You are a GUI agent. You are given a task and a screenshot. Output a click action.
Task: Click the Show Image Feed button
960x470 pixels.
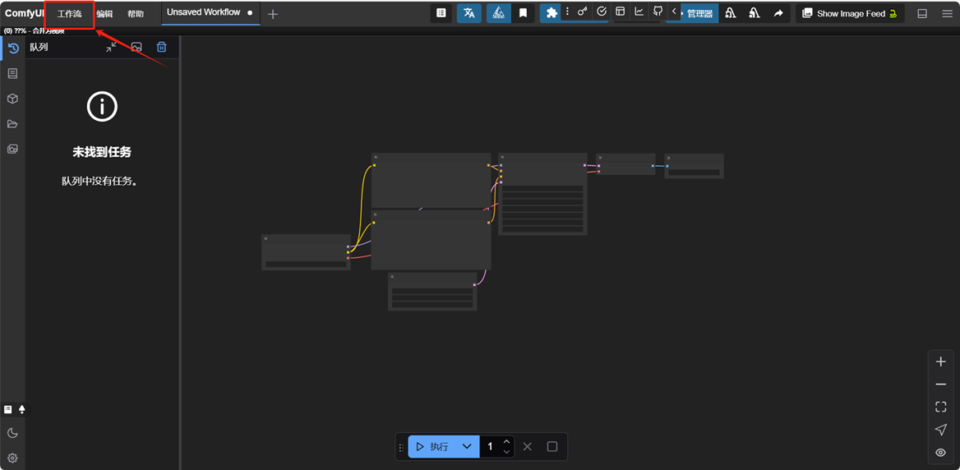pos(850,14)
